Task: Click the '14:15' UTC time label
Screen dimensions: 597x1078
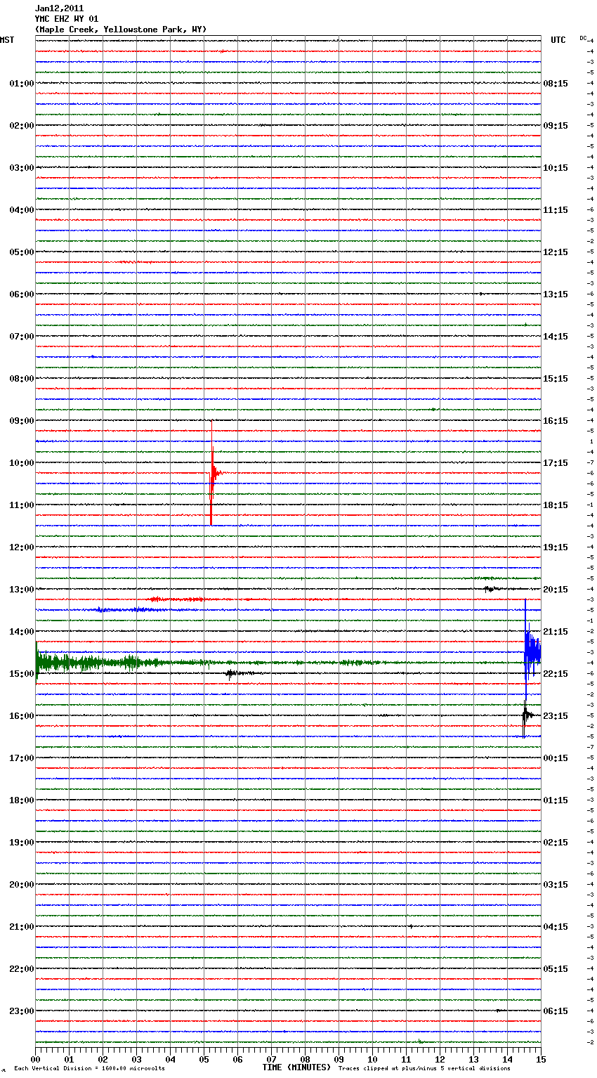Action: tap(556, 337)
